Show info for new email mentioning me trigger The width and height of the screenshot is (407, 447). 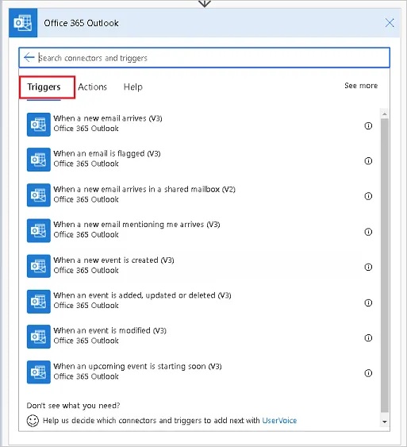(368, 232)
